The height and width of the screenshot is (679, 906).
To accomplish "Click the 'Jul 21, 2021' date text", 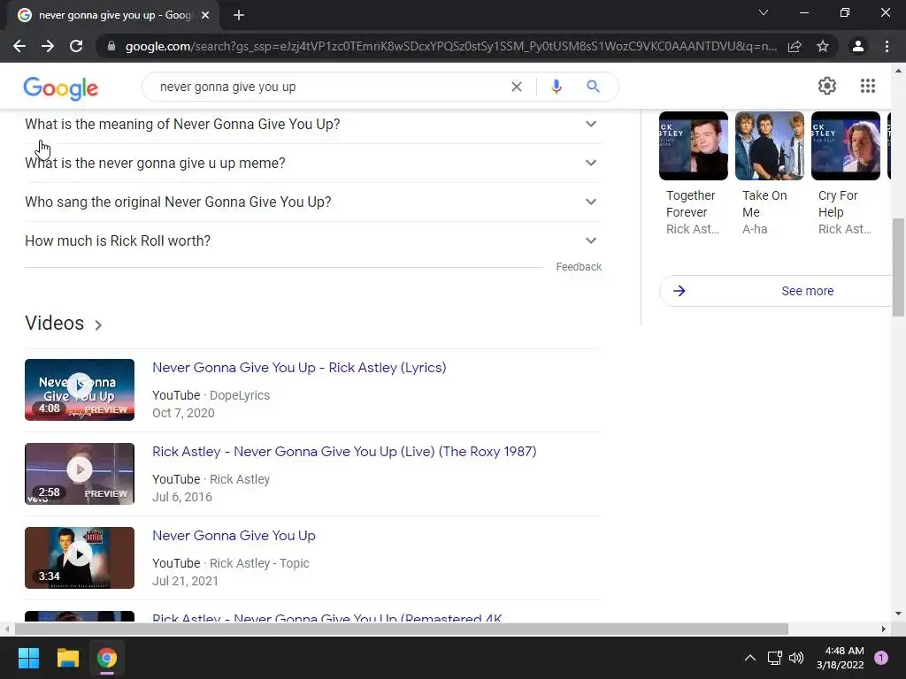I will [185, 582].
